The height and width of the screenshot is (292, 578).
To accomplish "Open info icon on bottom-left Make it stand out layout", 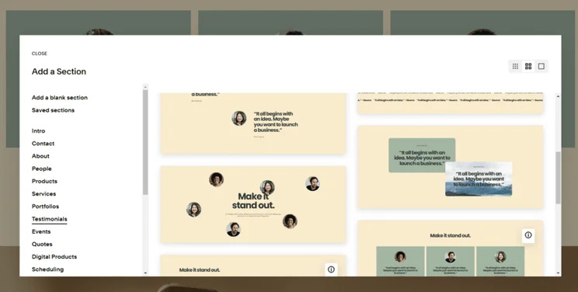I will [331, 269].
